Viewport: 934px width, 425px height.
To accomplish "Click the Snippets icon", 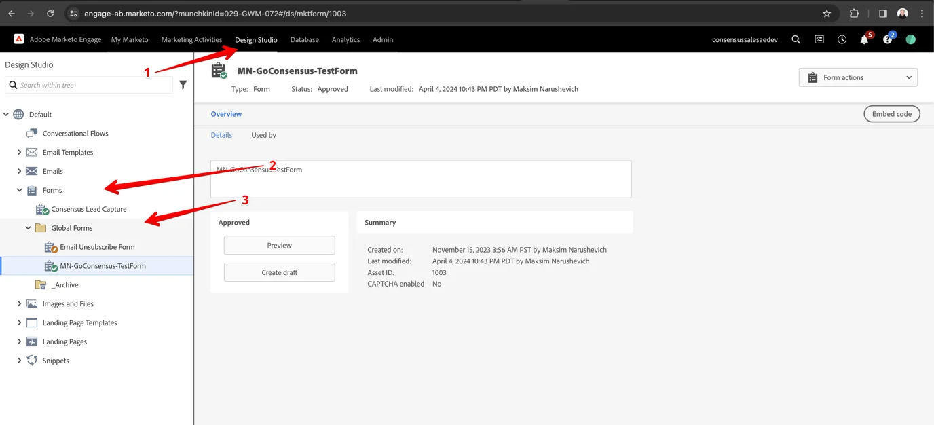I will [x=32, y=361].
